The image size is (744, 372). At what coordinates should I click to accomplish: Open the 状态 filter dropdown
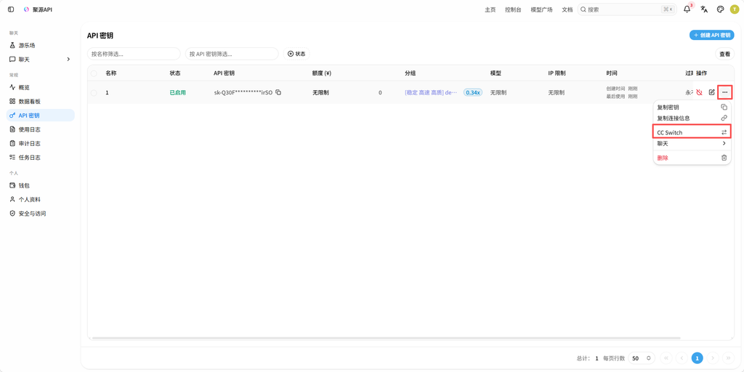[x=296, y=54]
